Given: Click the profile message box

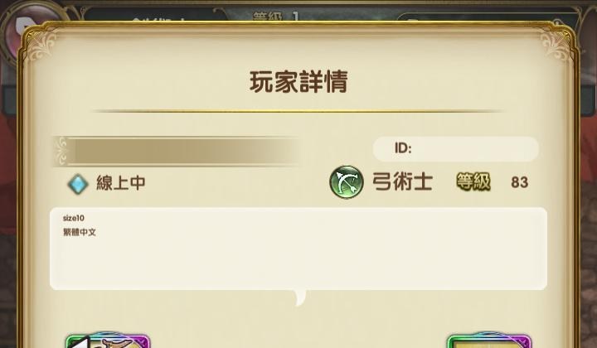Looking at the screenshot, I should [298, 249].
